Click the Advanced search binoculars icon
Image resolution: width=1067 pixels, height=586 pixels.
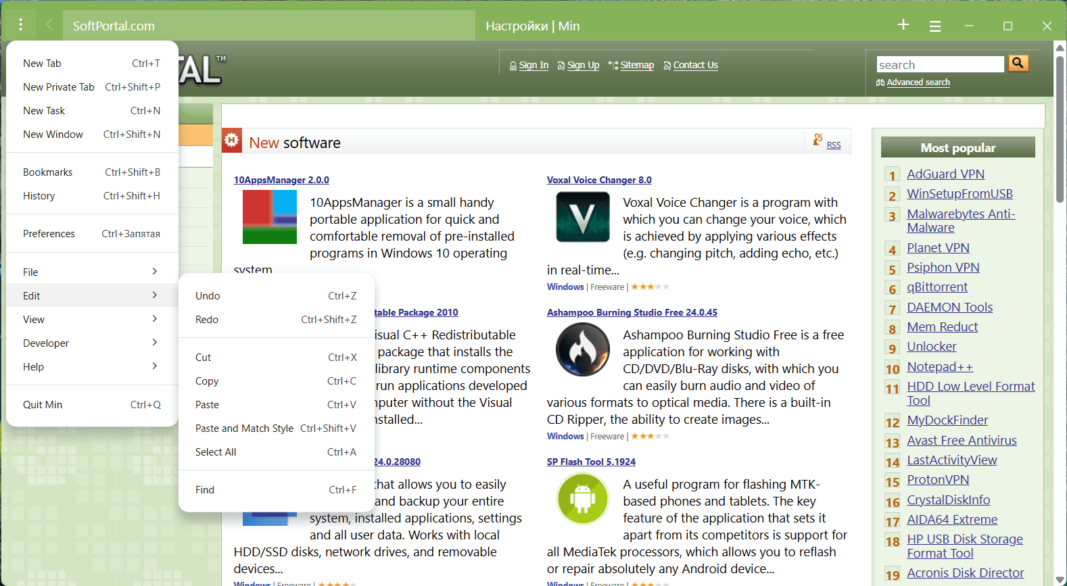point(880,82)
